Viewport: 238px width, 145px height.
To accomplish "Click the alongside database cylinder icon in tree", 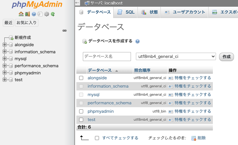I will coord(11,45).
